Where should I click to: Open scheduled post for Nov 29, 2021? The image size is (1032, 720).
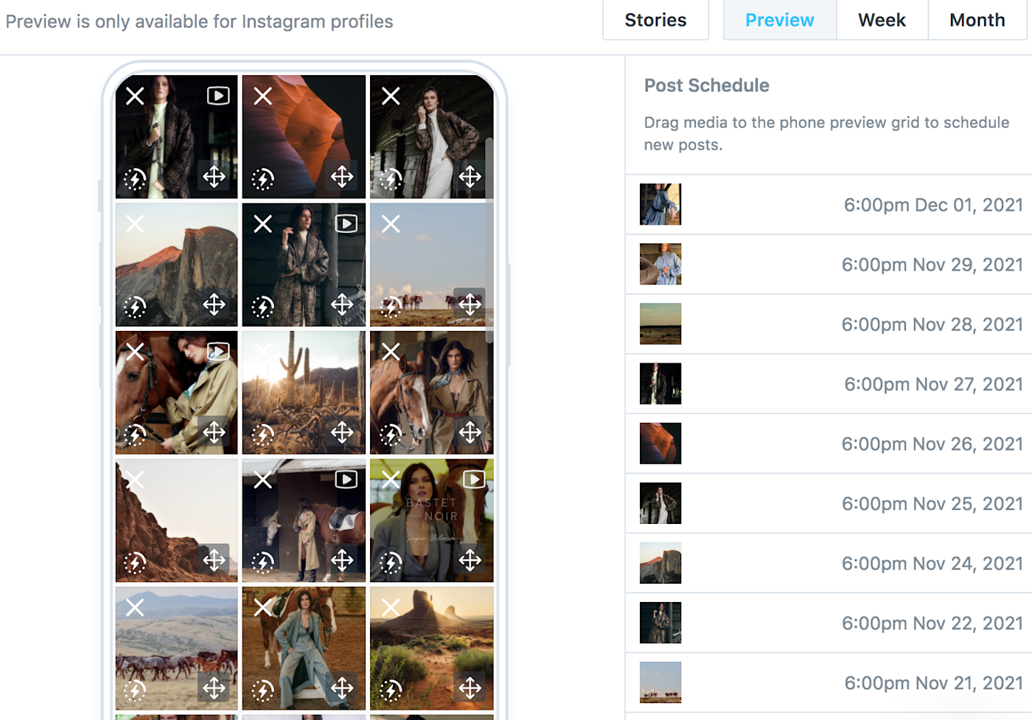pos(829,265)
